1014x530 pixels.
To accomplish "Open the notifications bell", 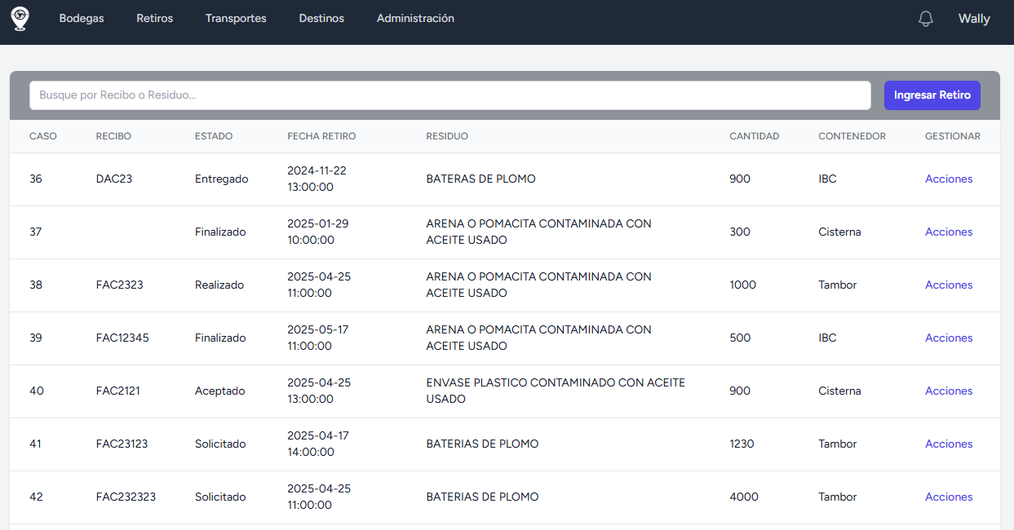I will click(925, 19).
